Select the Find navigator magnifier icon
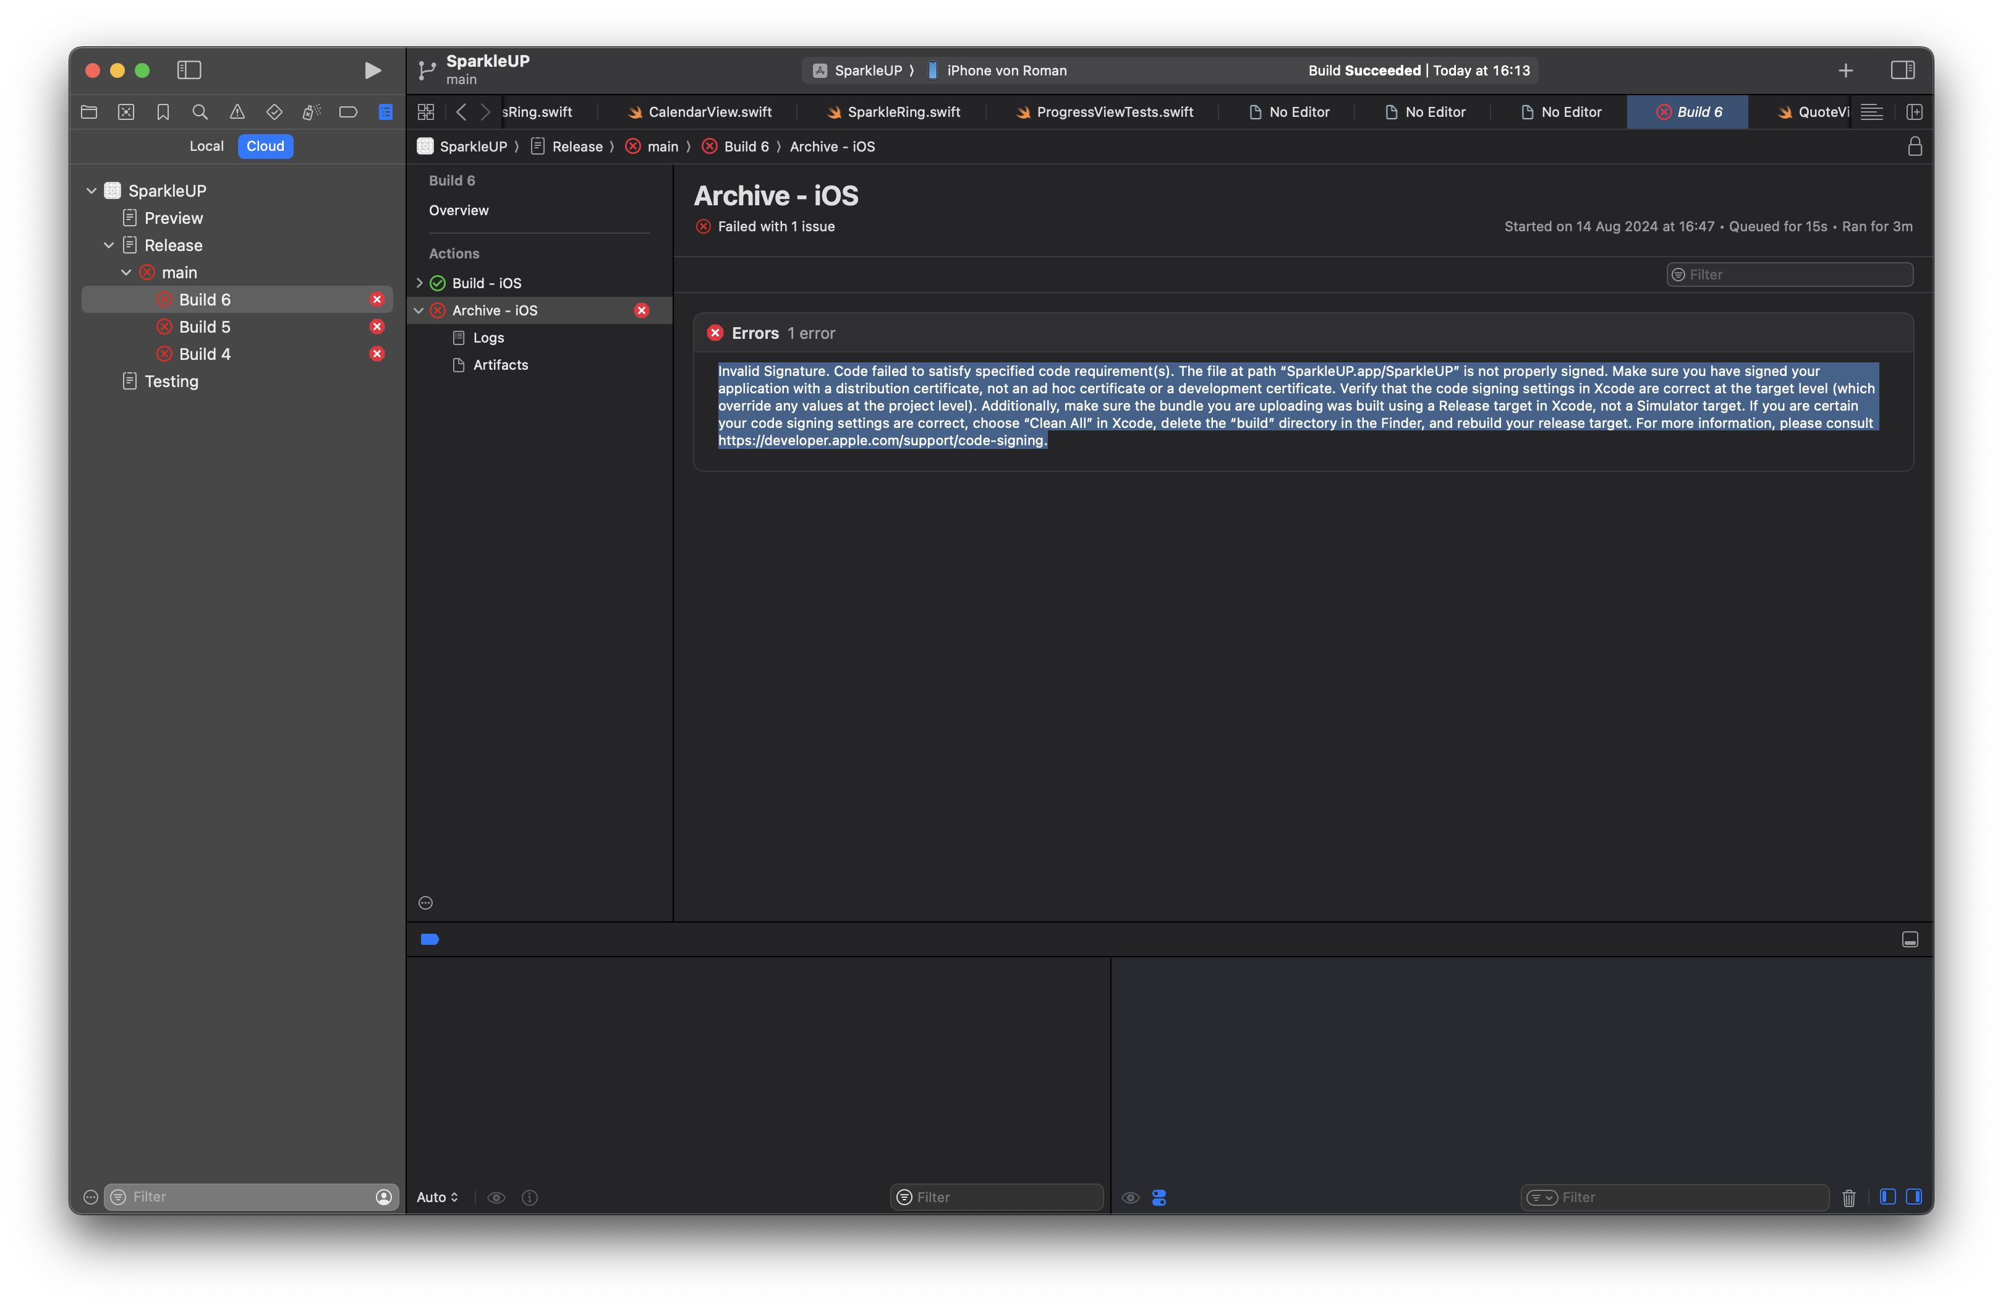The image size is (2003, 1306). [x=200, y=112]
